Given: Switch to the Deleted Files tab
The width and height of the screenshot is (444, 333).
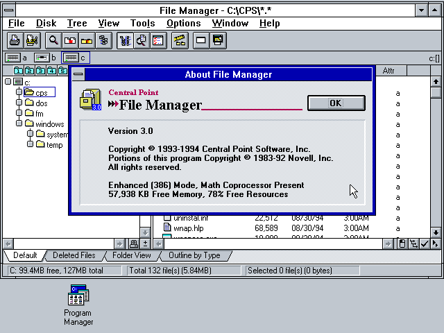Looking at the screenshot, I should coord(74,255).
